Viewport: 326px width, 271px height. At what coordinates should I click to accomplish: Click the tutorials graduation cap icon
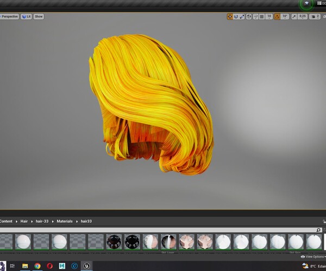[x=306, y=4]
